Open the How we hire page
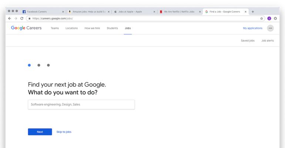Viewport: 285px width, 148px height. tap(92, 28)
